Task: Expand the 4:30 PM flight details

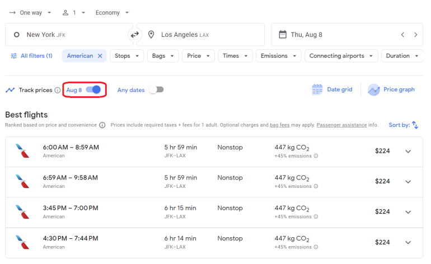Action: point(408,242)
